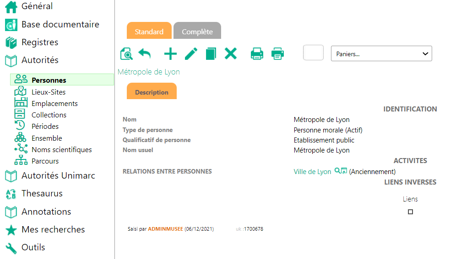
Task: Click the ACTIVITES heading
Action: pyautogui.click(x=410, y=161)
